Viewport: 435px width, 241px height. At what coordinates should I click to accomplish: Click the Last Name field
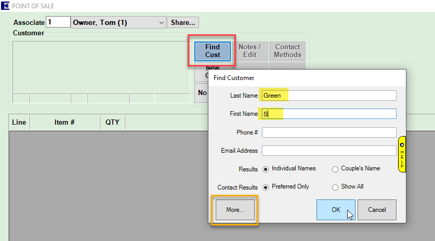328,96
